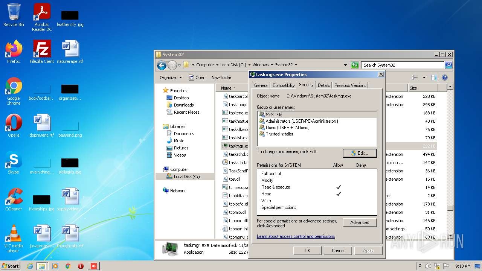Expand the Windows breadcrumb arrow
482x271 pixels.
(272, 65)
